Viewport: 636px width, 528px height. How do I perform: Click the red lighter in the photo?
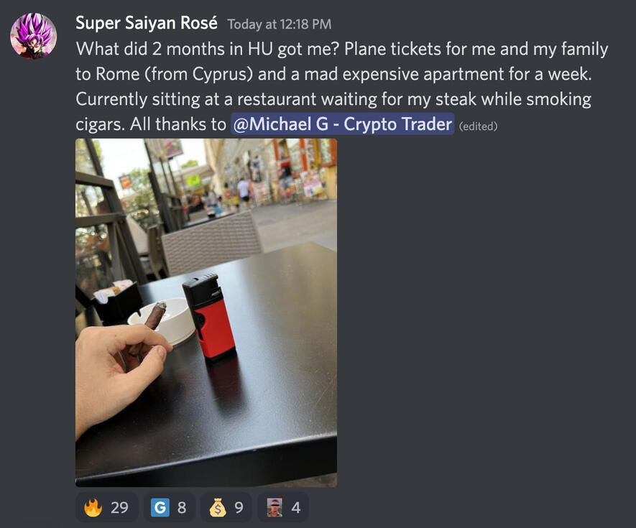pyautogui.click(x=209, y=317)
